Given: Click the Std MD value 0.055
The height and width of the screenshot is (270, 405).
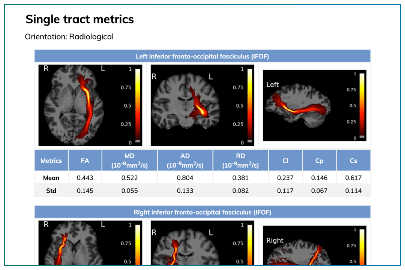Looking at the screenshot, I should click(129, 190).
